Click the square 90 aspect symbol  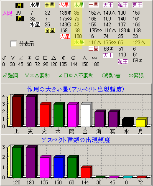point(46,58)
